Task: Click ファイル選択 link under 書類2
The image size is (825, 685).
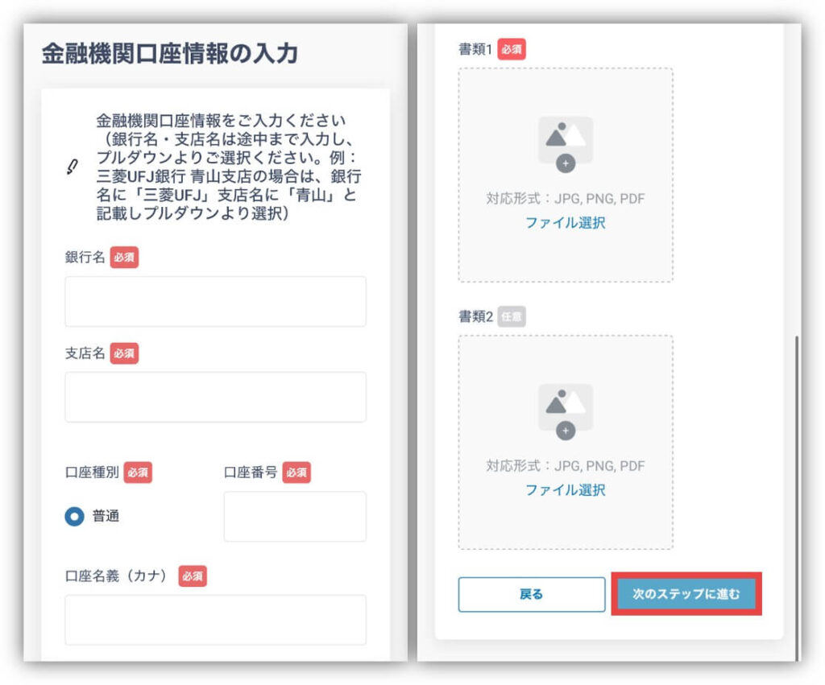Action: 565,490
